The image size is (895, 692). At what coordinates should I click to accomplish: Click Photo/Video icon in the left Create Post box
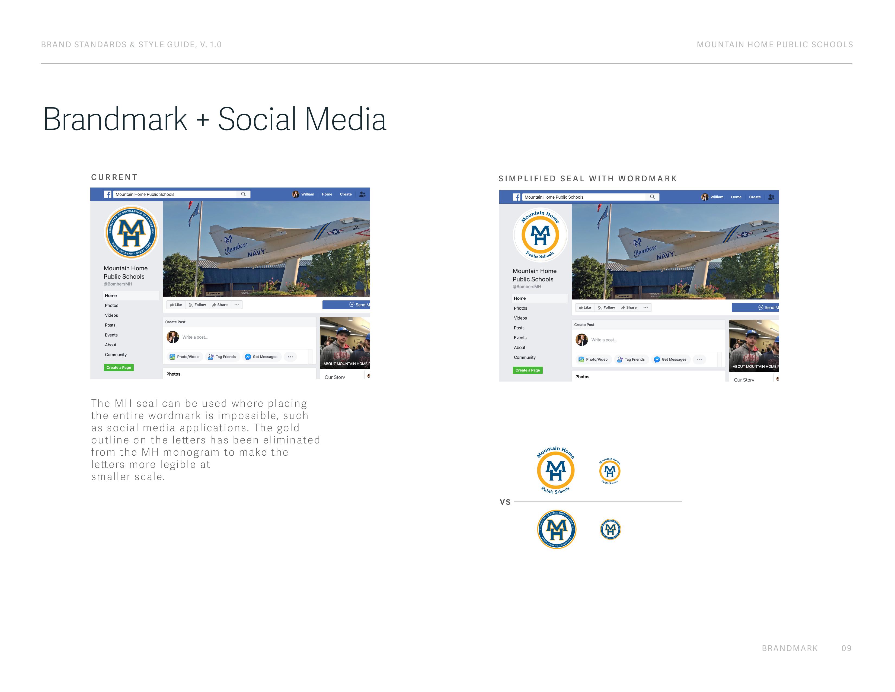point(172,357)
